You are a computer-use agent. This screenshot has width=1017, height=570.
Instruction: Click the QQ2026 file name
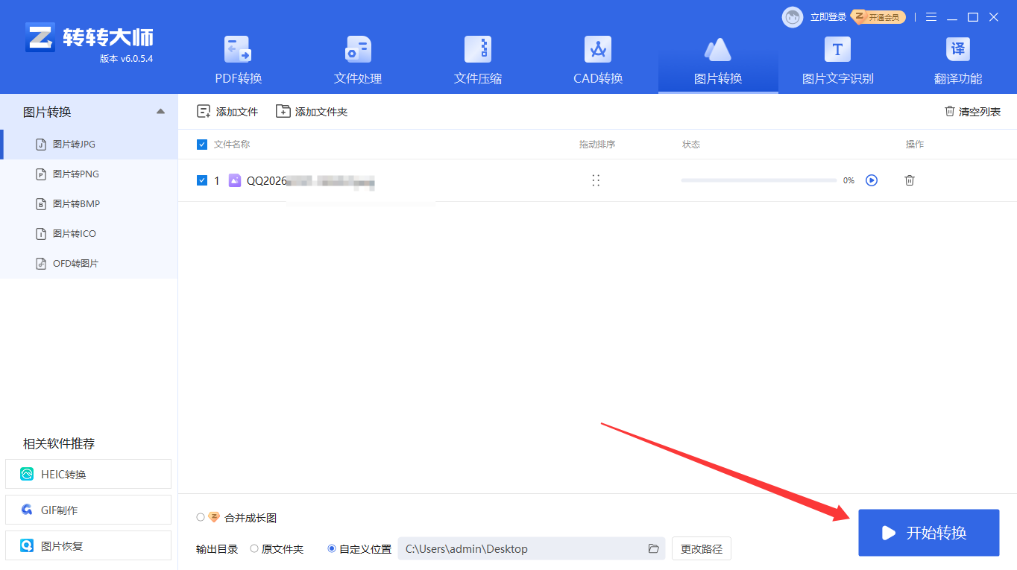tap(310, 180)
